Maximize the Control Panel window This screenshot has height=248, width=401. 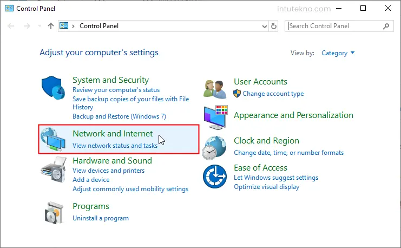[363, 9]
